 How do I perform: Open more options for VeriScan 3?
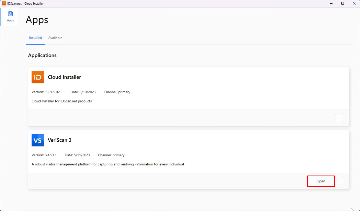click(x=339, y=181)
